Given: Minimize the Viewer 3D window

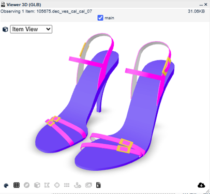Looking at the screenshot, I should (201, 5).
